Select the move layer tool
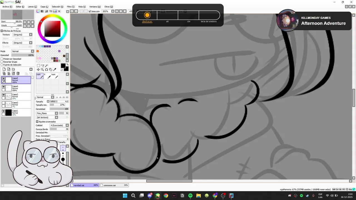 38,70
